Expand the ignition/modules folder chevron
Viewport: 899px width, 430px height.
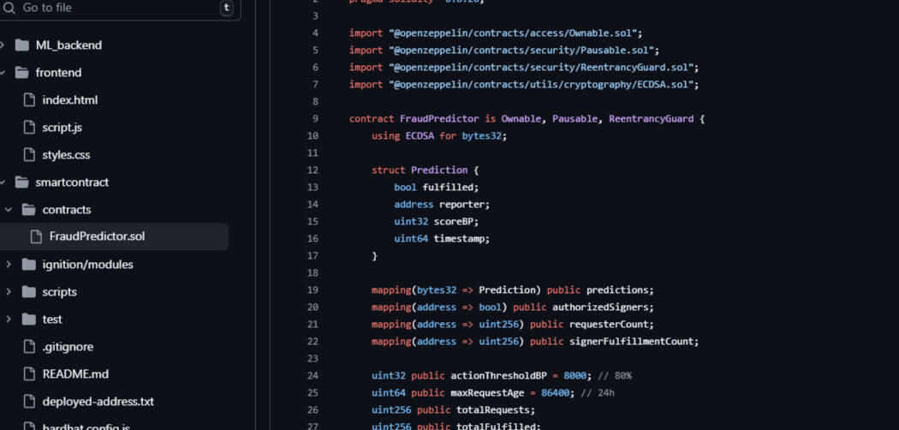[x=9, y=265]
